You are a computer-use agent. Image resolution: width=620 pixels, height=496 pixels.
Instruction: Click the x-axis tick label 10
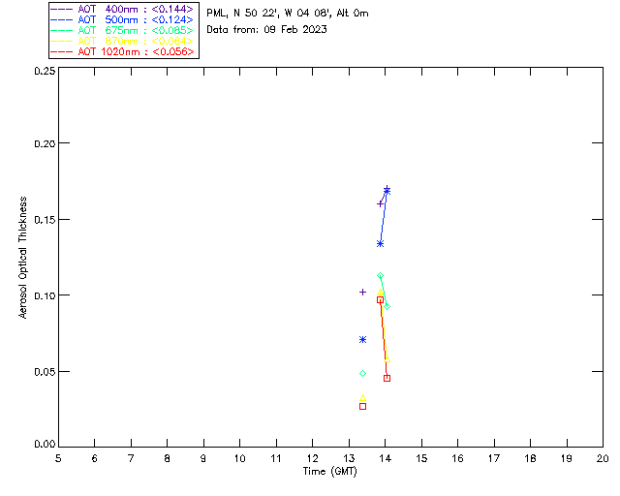pyautogui.click(x=239, y=458)
